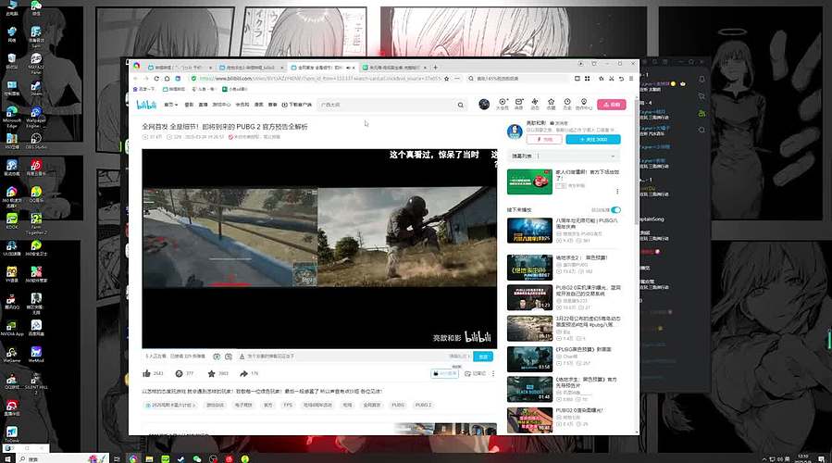This screenshot has width=832, height=463.
Task: Open the 记笔记 notes button below the video
Action: [x=476, y=374]
